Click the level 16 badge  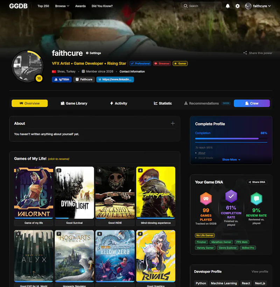tap(39, 78)
